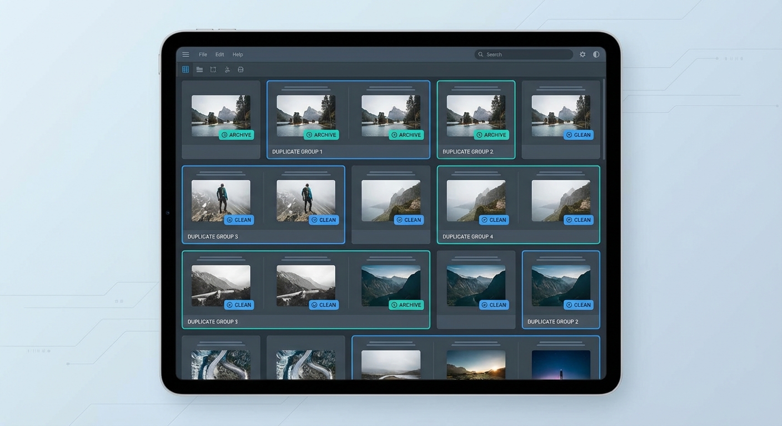
Task: Select the crop/selection tool icon in toolbar
Action: 213,69
